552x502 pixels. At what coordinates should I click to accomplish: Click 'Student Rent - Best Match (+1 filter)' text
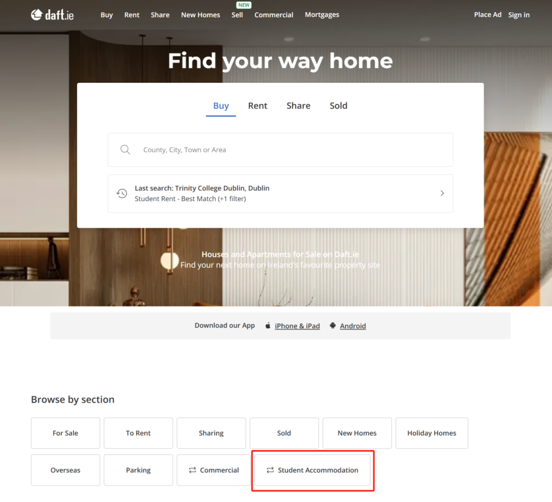[190, 199]
